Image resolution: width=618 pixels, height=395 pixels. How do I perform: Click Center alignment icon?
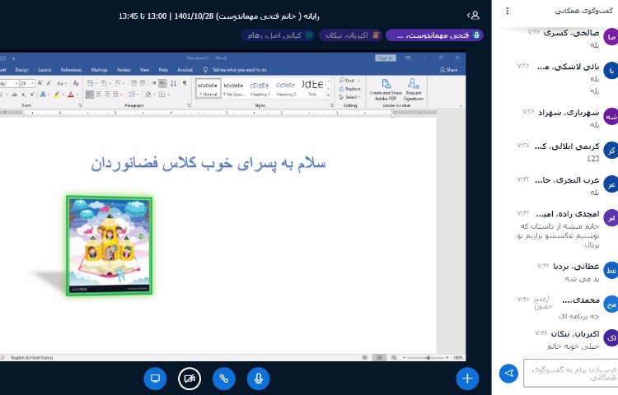pos(99,95)
